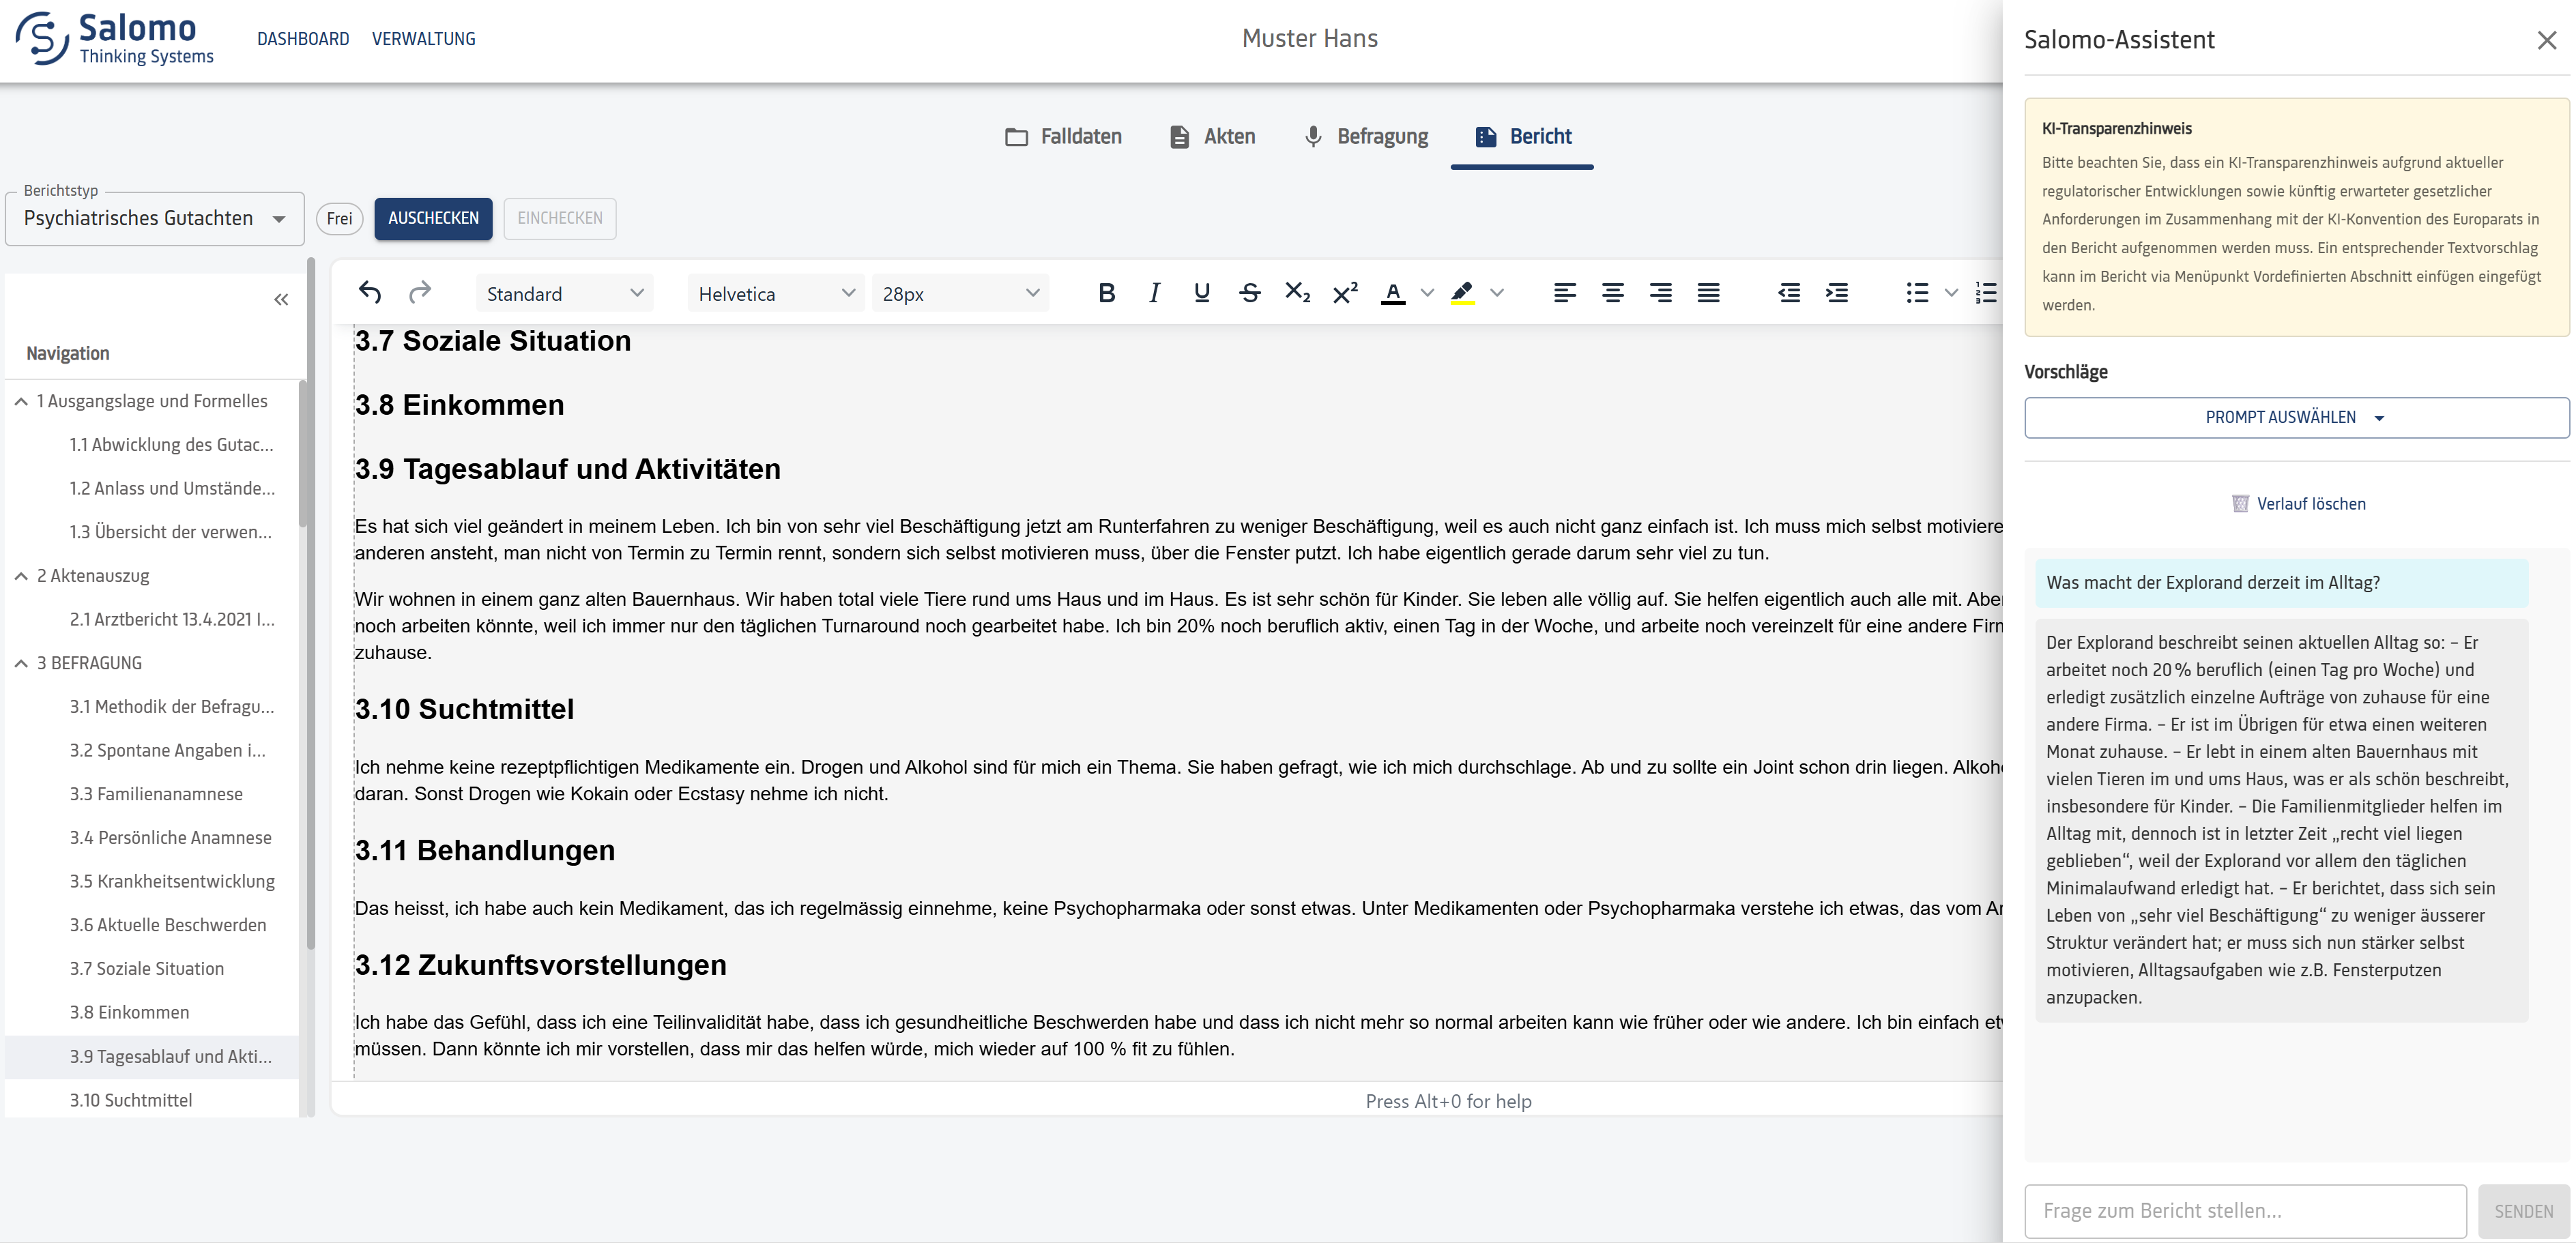
Task: Insert a bulleted list
Action: coord(1917,293)
